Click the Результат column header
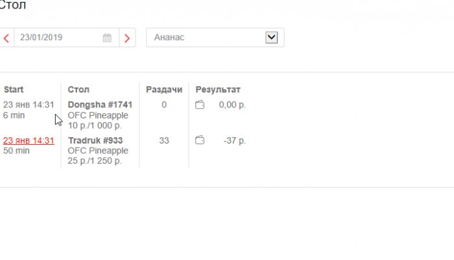 218,89
